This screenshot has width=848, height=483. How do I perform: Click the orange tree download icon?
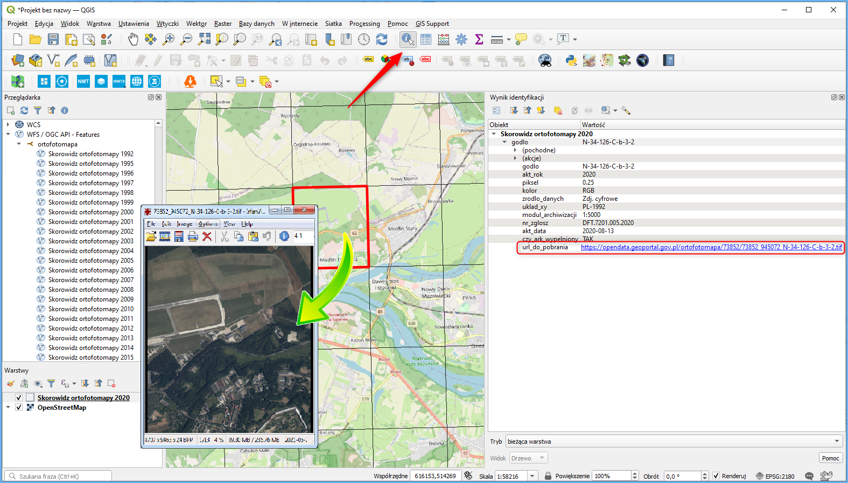(190, 81)
